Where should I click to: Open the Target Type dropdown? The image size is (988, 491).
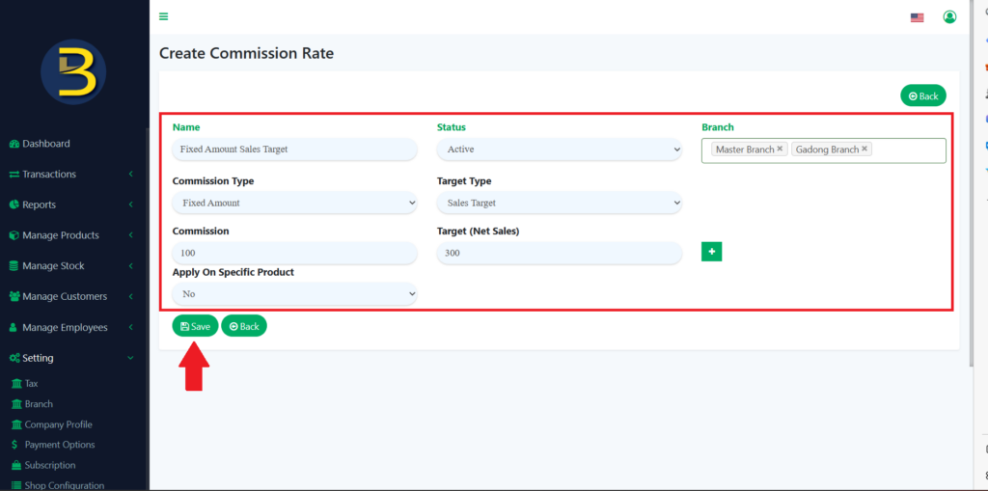click(559, 203)
